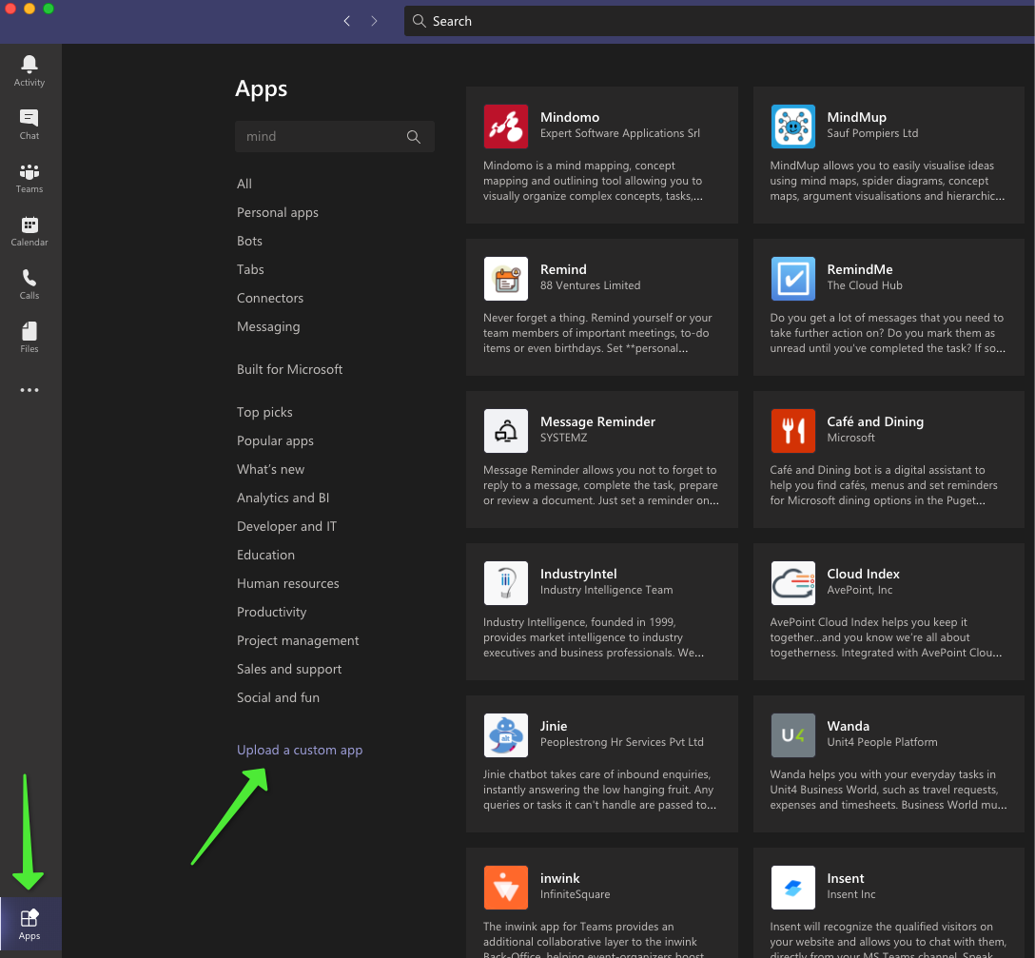Go back with the left chevron
1035x958 pixels.
click(347, 21)
